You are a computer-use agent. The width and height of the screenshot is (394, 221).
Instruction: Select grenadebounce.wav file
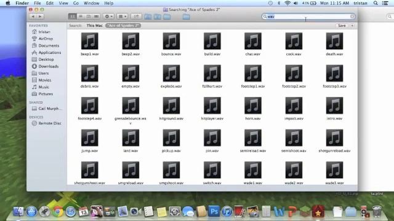point(131,106)
